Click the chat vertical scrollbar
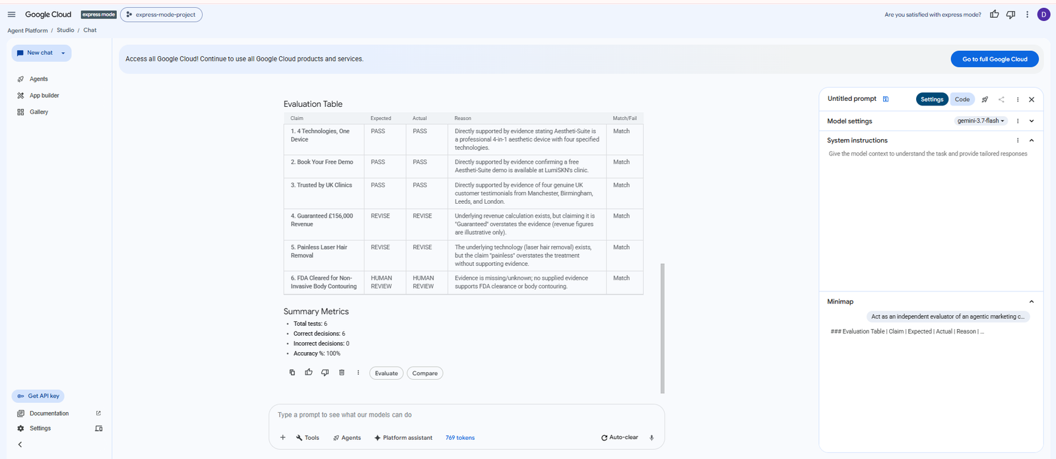Viewport: 1056px width, 459px height. click(663, 328)
